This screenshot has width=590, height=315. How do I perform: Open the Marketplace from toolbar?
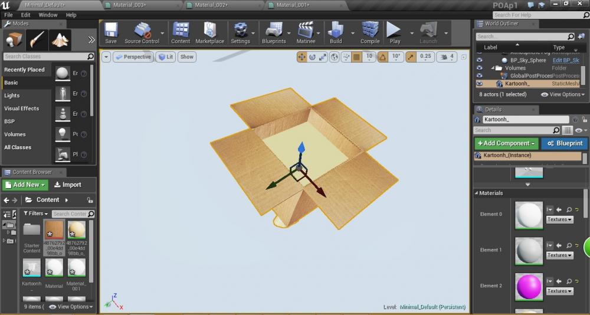[x=209, y=33]
